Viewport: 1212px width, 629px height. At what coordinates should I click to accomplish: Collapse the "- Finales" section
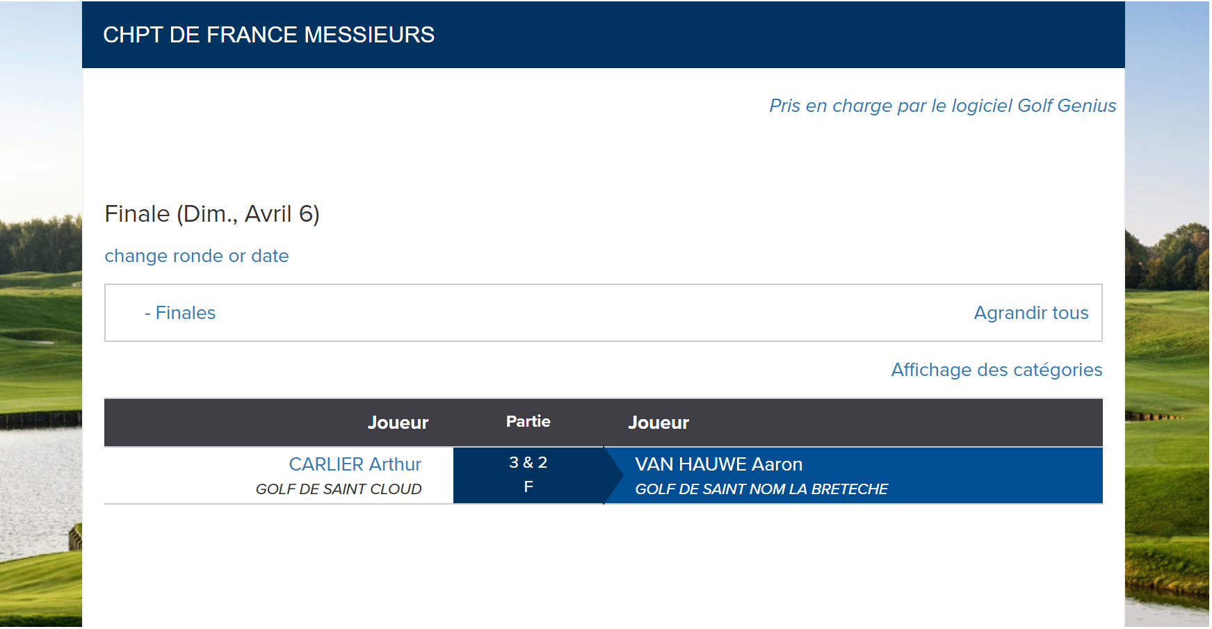pyautogui.click(x=180, y=313)
